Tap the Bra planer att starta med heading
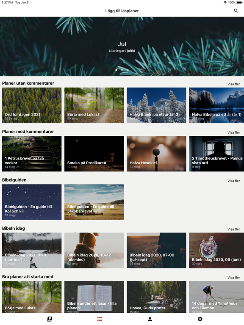 pos(28,276)
